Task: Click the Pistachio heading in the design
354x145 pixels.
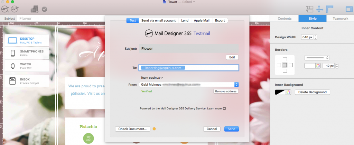Action: coord(88,127)
